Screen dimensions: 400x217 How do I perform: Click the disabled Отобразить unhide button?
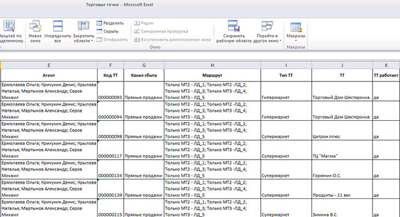112,40
